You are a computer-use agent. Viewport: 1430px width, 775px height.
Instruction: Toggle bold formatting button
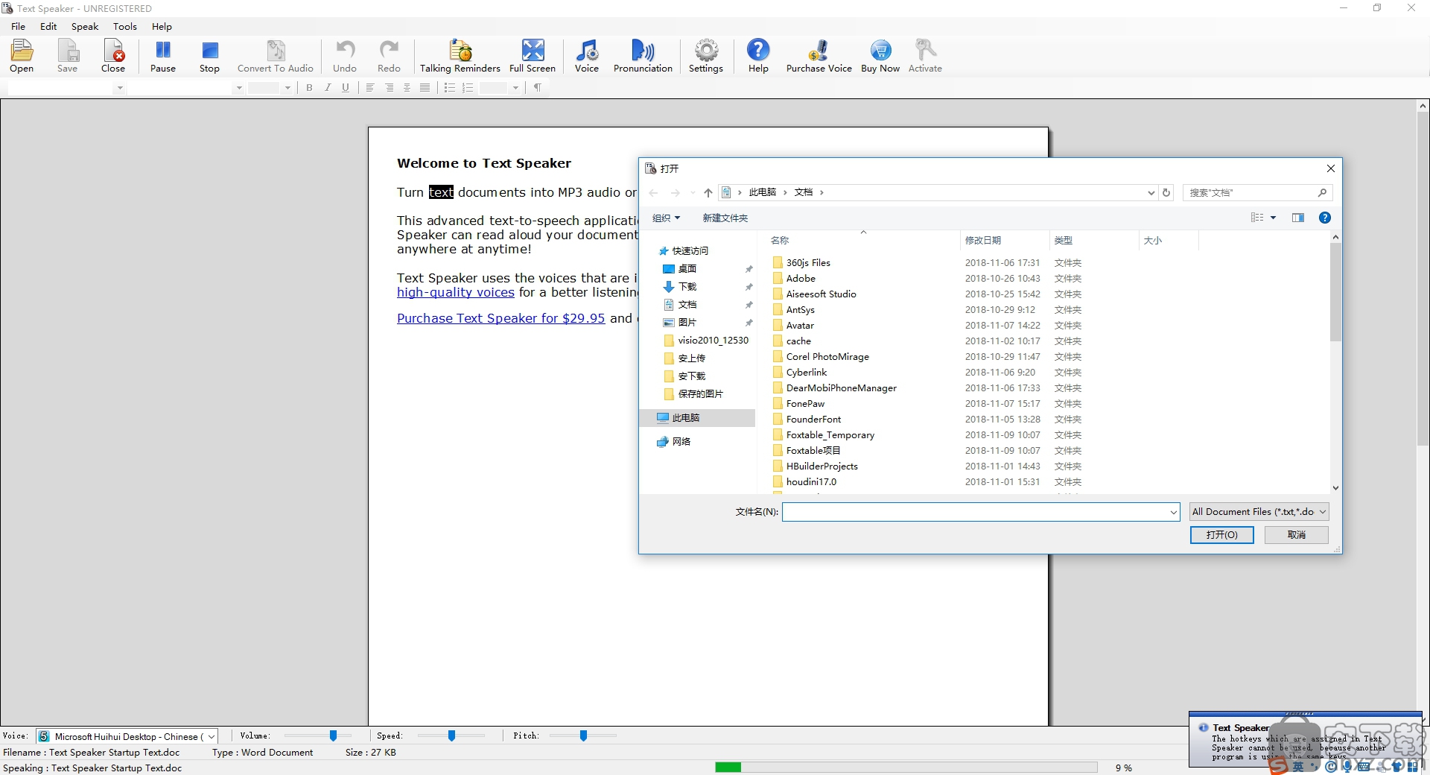tap(309, 88)
